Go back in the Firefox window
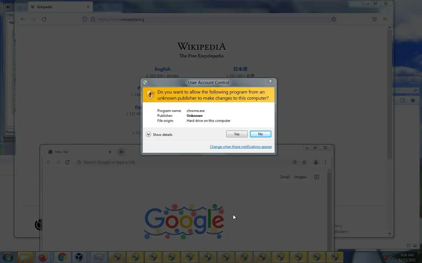This screenshot has height=263, width=422. (x=23, y=19)
